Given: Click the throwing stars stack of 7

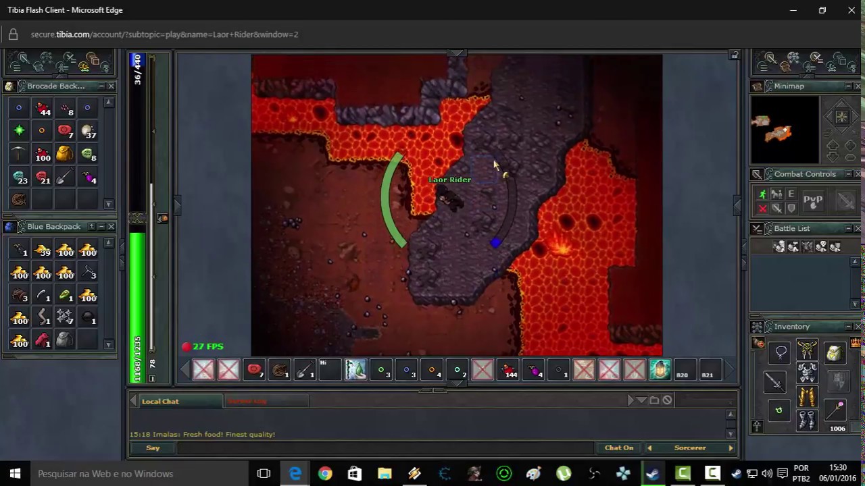Looking at the screenshot, I should pos(64,317).
